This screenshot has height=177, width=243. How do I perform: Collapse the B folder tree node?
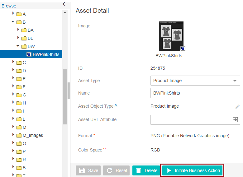13,22
